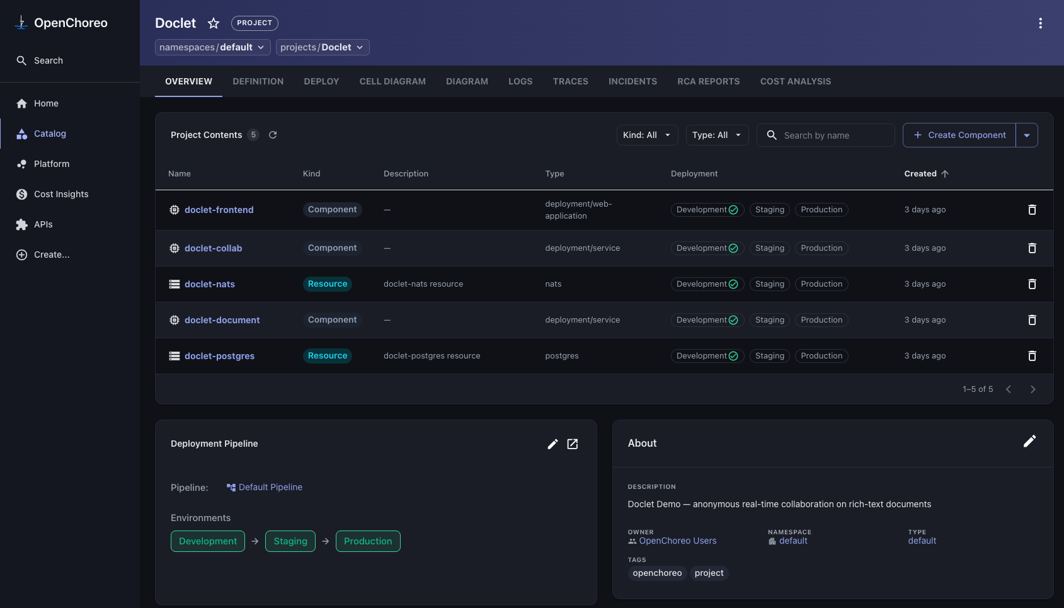1064x608 pixels.
Task: Sort by the Created column arrow
Action: tap(945, 174)
